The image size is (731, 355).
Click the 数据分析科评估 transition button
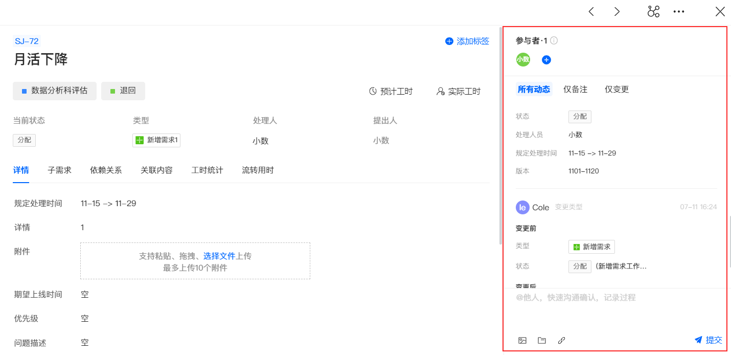(x=55, y=91)
